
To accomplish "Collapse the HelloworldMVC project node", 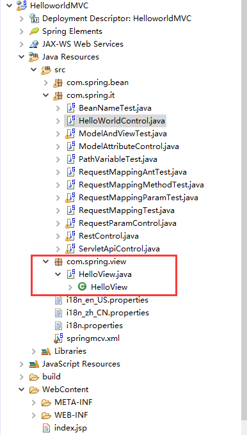I will click(x=9, y=6).
